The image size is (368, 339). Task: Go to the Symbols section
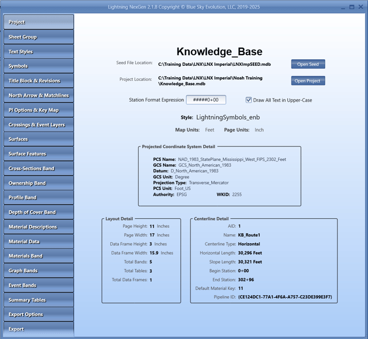(39, 66)
